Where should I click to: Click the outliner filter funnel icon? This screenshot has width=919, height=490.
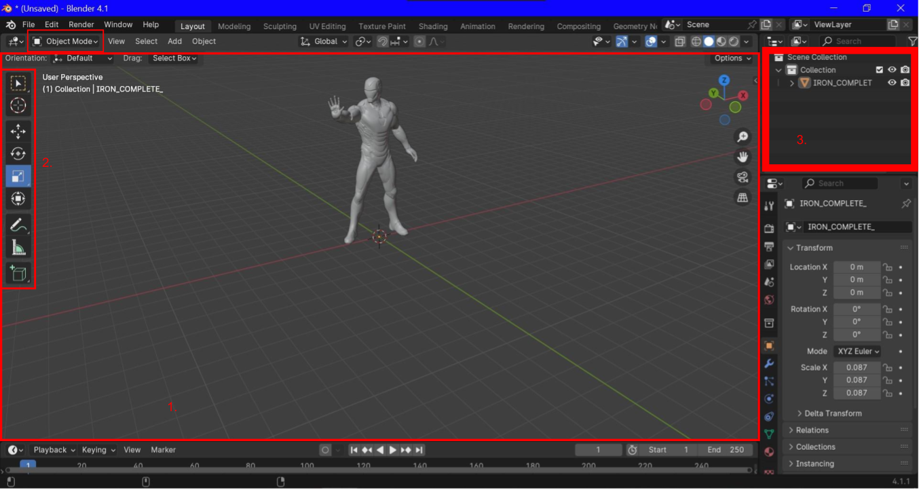pos(912,41)
